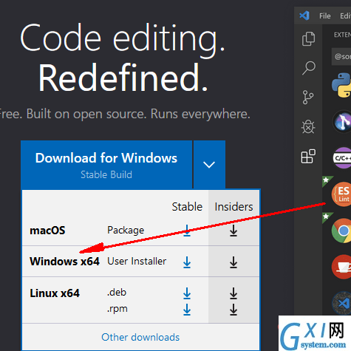
Task: Click Download for Windows Stable Build button
Action: click(106, 164)
